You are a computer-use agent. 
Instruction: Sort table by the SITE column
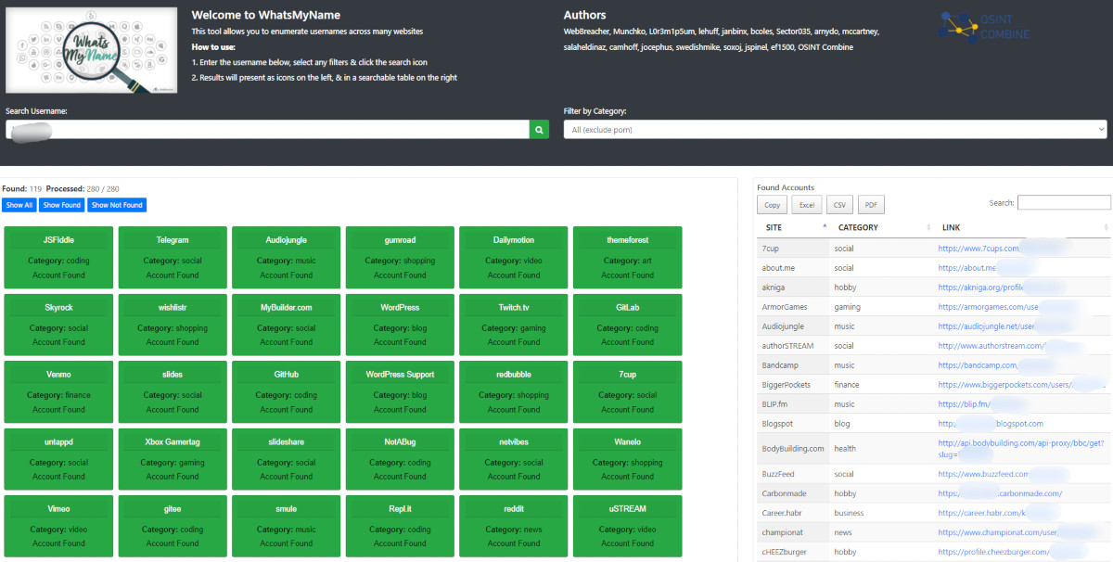tap(793, 227)
